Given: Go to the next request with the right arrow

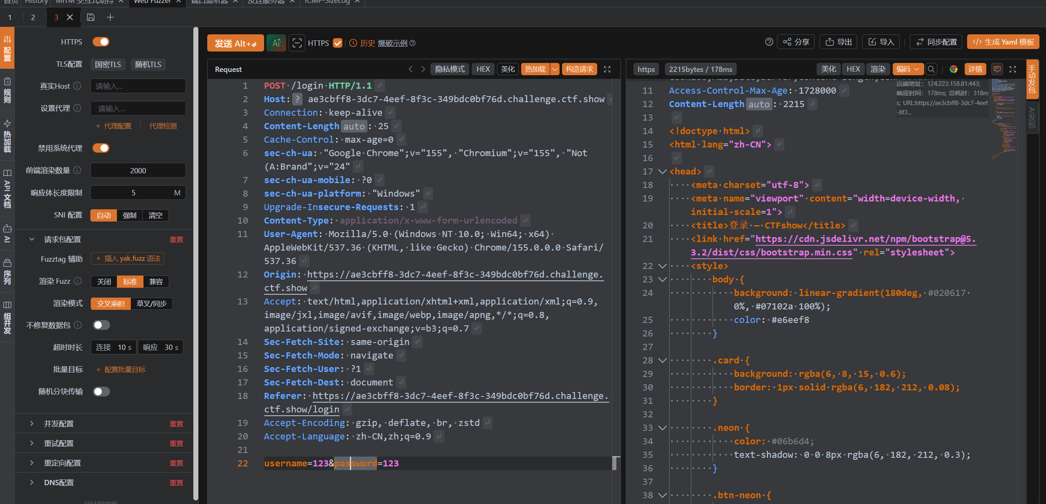Looking at the screenshot, I should 423,69.
